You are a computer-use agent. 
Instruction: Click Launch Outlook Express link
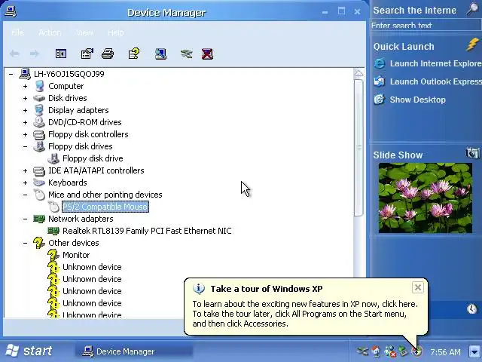coord(435,81)
